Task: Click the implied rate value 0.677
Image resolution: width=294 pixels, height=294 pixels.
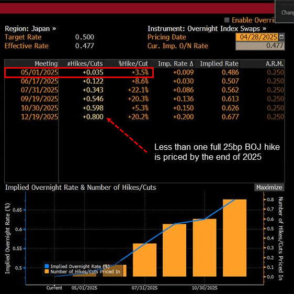Action: coord(230,117)
